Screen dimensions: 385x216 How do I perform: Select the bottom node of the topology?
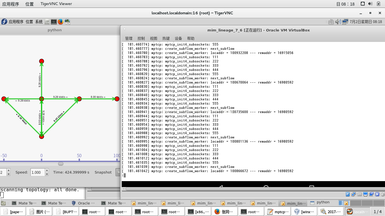(41, 137)
